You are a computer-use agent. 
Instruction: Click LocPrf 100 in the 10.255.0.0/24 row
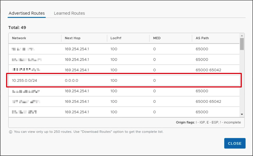(x=114, y=81)
